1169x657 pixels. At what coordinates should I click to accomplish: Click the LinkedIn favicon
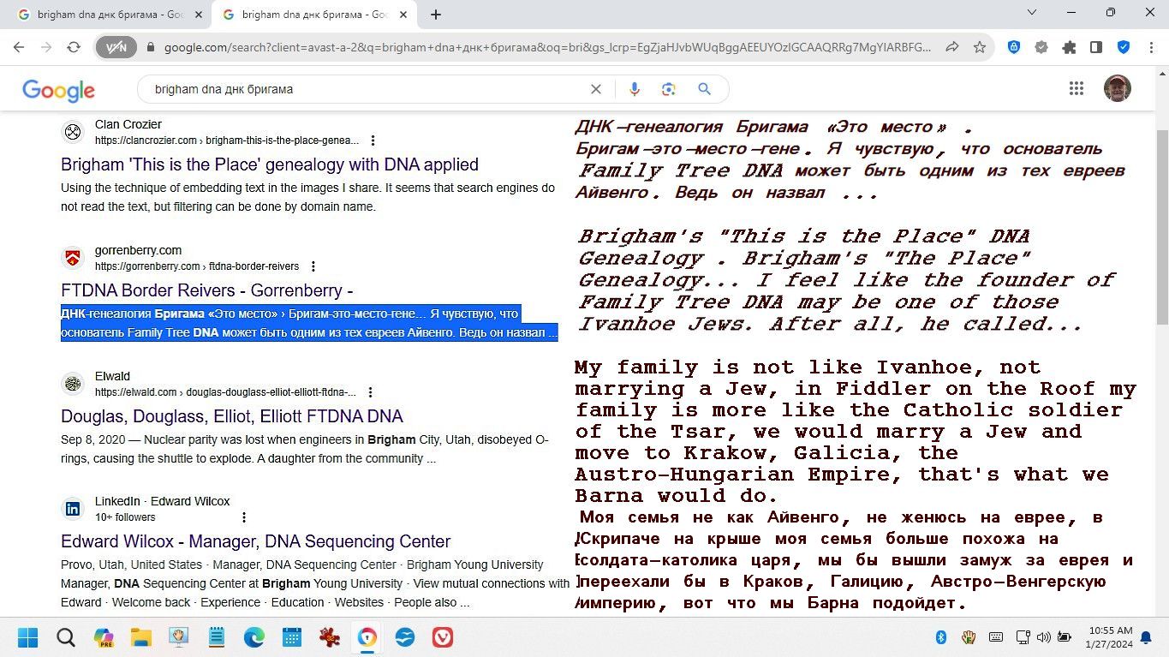click(x=73, y=509)
